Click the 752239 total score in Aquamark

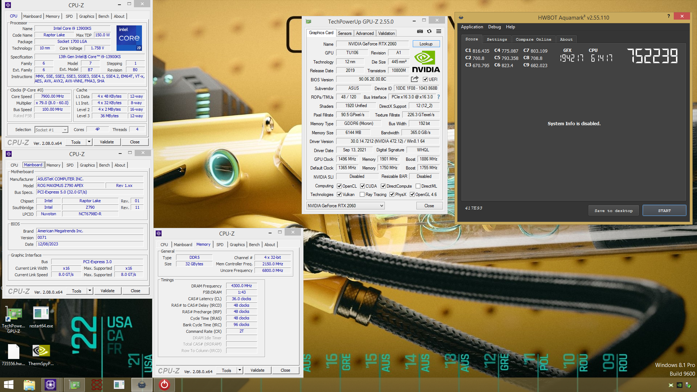coord(652,56)
